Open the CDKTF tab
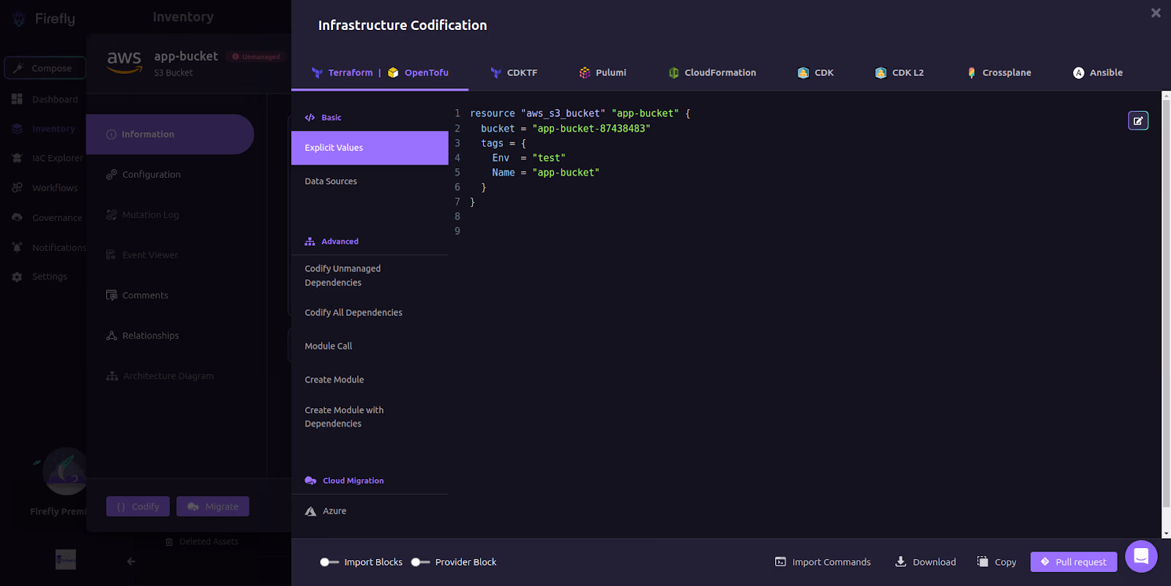 click(514, 72)
